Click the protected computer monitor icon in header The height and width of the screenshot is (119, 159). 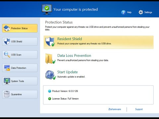(47, 10)
